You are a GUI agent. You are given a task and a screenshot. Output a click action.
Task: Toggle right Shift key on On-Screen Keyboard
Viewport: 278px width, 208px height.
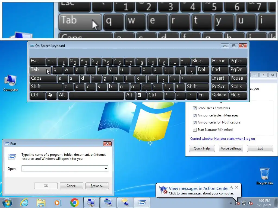[x=198, y=87]
